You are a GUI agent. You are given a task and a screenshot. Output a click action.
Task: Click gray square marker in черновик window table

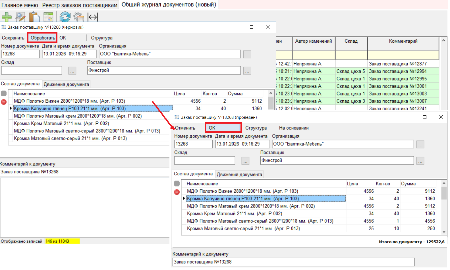4,94
